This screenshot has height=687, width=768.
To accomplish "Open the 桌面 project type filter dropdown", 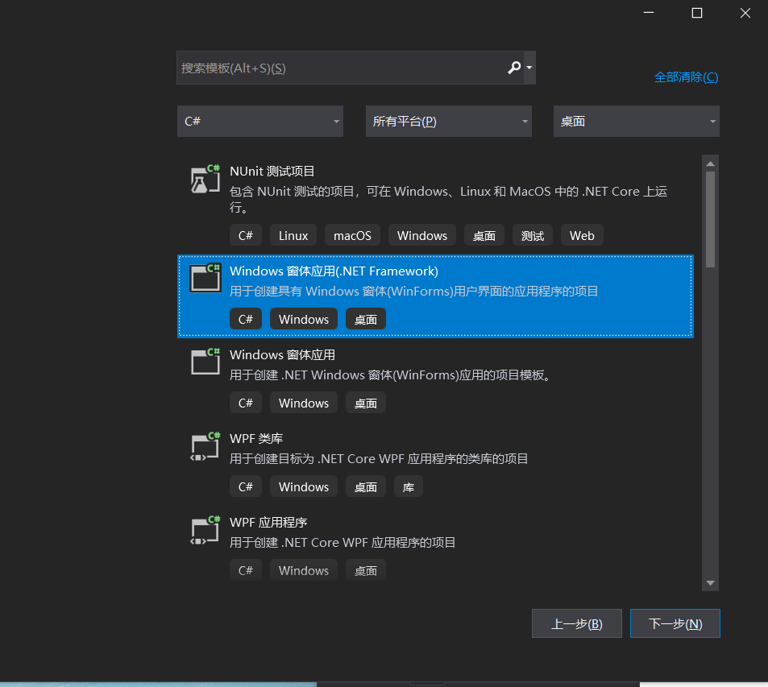I will tap(637, 121).
